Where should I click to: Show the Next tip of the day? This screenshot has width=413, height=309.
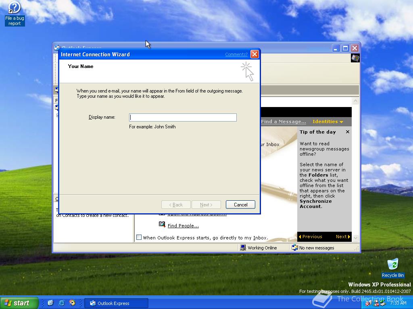point(343,237)
